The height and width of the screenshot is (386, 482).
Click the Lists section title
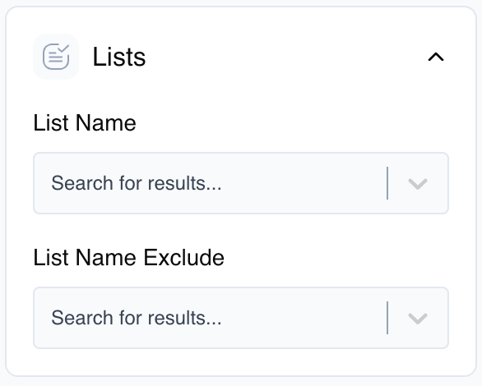tap(119, 57)
